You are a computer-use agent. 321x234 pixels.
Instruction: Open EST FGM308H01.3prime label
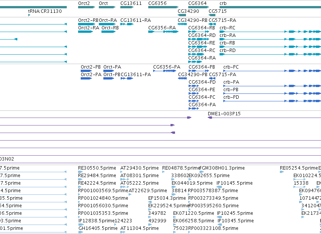pyautogui.click(x=222, y=168)
